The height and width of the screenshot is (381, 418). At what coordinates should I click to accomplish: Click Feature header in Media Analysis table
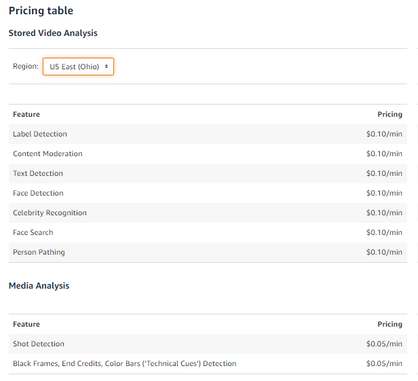[26, 324]
